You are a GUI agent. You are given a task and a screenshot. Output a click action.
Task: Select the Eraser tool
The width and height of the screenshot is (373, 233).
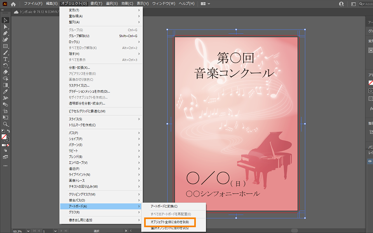5,72
